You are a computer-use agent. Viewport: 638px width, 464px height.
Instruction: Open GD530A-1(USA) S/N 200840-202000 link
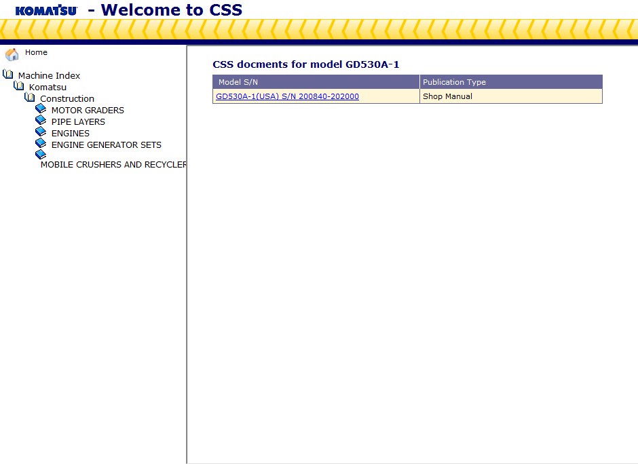287,96
